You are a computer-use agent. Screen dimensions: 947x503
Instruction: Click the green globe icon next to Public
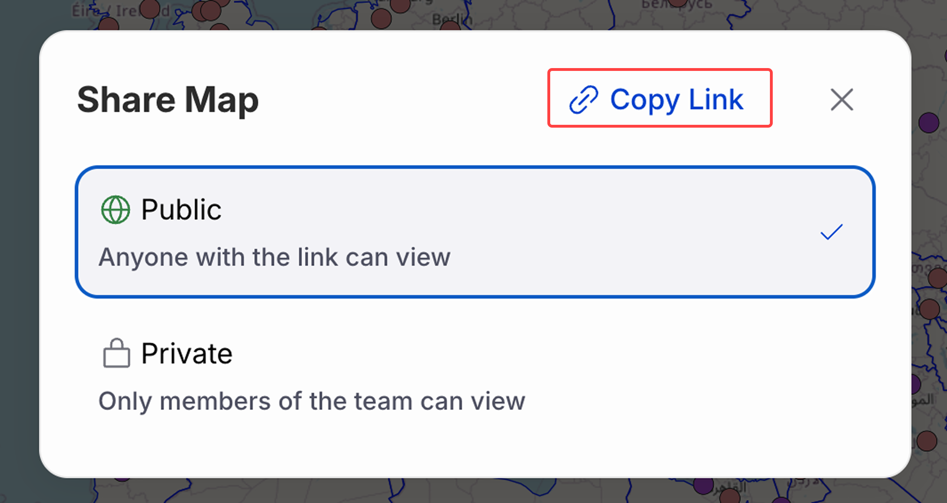116,209
